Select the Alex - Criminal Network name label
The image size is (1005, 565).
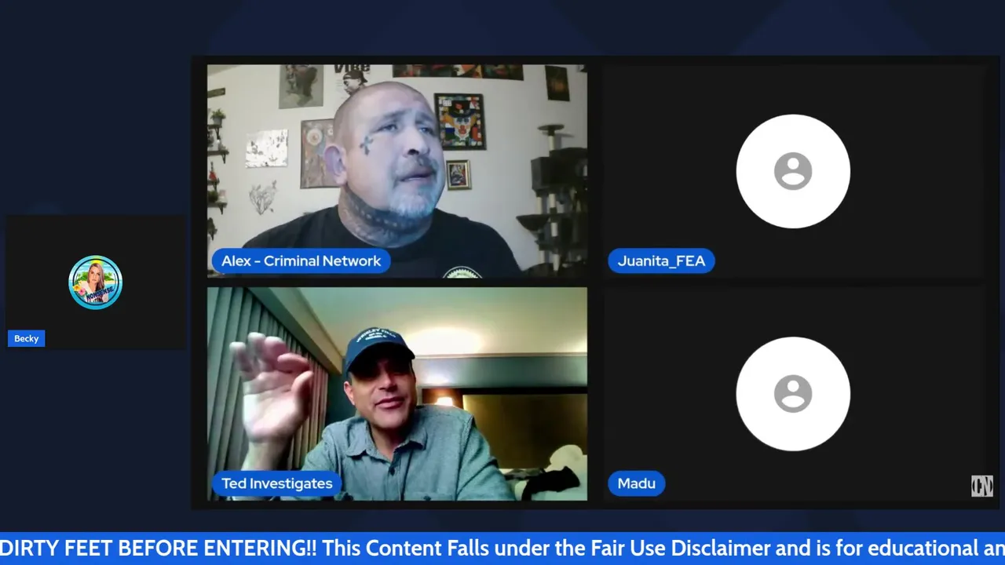pos(301,261)
